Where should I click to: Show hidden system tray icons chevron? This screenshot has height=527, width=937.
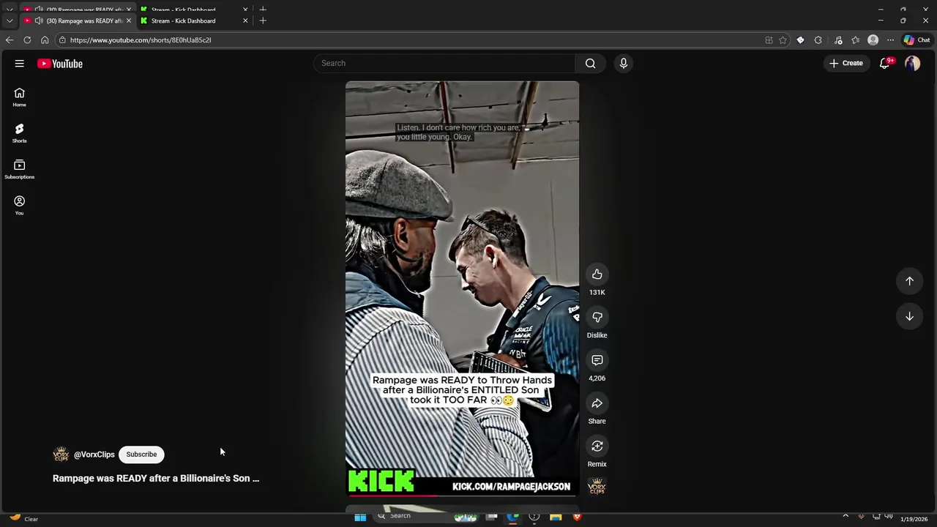pyautogui.click(x=845, y=517)
